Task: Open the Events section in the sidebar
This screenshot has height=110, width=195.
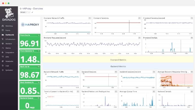Action: click(x=8, y=30)
